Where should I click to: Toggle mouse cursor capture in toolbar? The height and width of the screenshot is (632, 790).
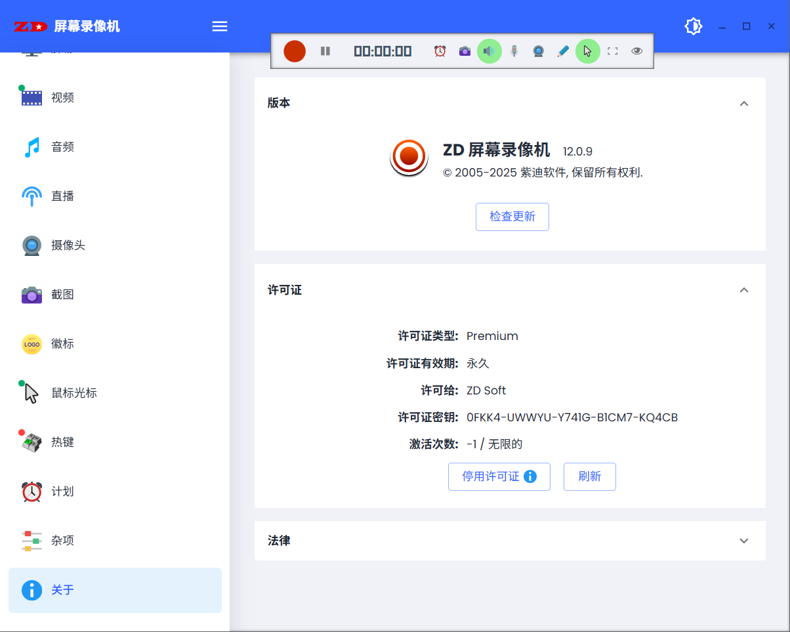coord(587,51)
